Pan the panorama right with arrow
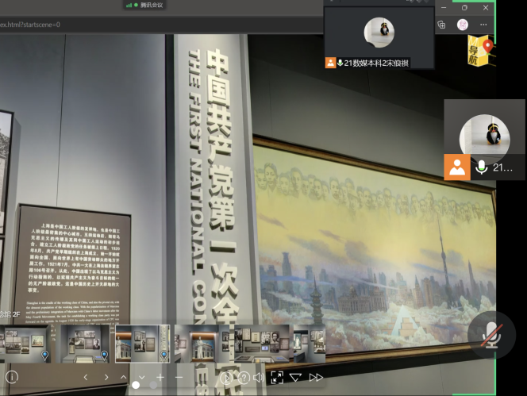Screen dimensions: 527x396 (106, 377)
